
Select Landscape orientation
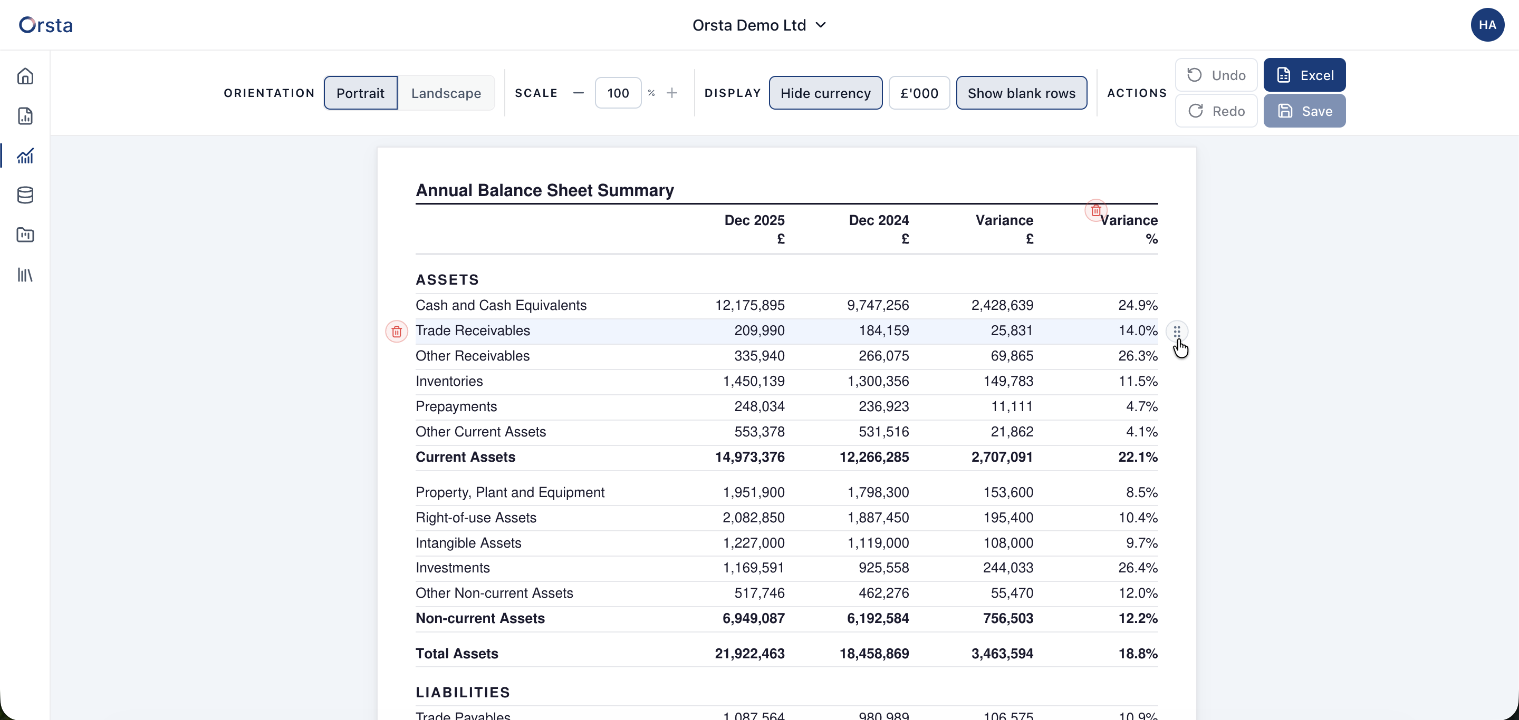[x=446, y=93]
